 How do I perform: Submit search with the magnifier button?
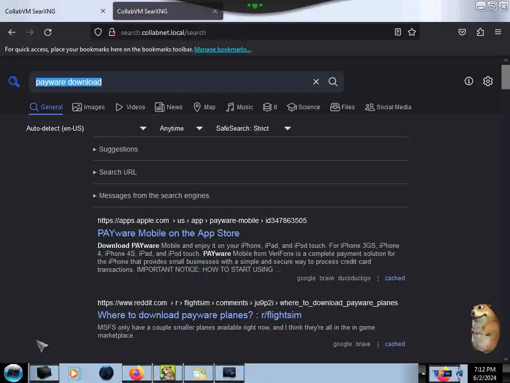[333, 82]
